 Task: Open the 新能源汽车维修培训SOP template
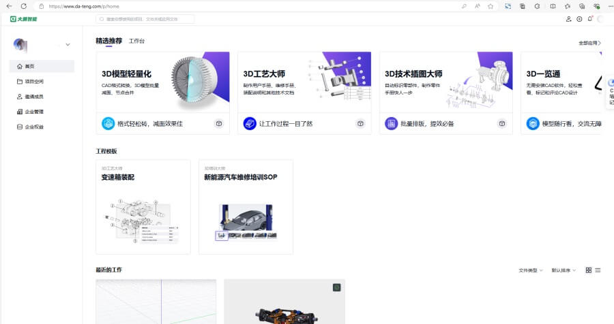pyautogui.click(x=246, y=207)
